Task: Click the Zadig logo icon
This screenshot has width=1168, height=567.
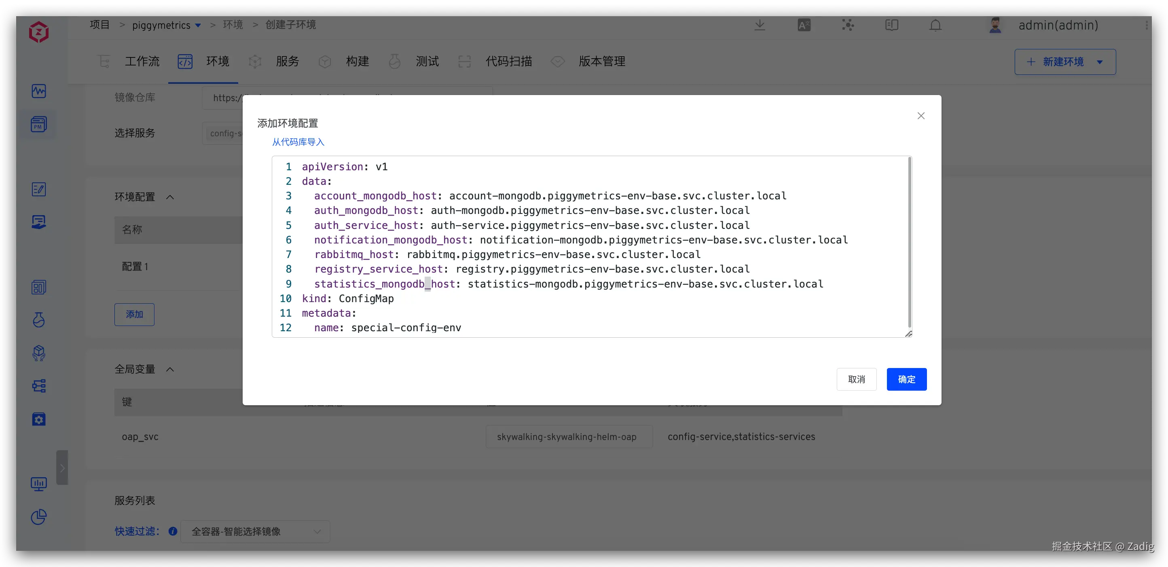Action: click(39, 32)
